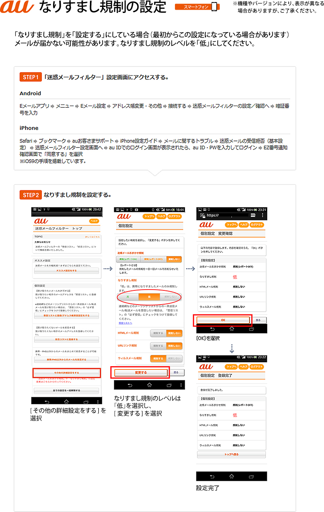Tap ヘルプ on 迷惑メールフィルター トップ screen

click(x=94, y=221)
